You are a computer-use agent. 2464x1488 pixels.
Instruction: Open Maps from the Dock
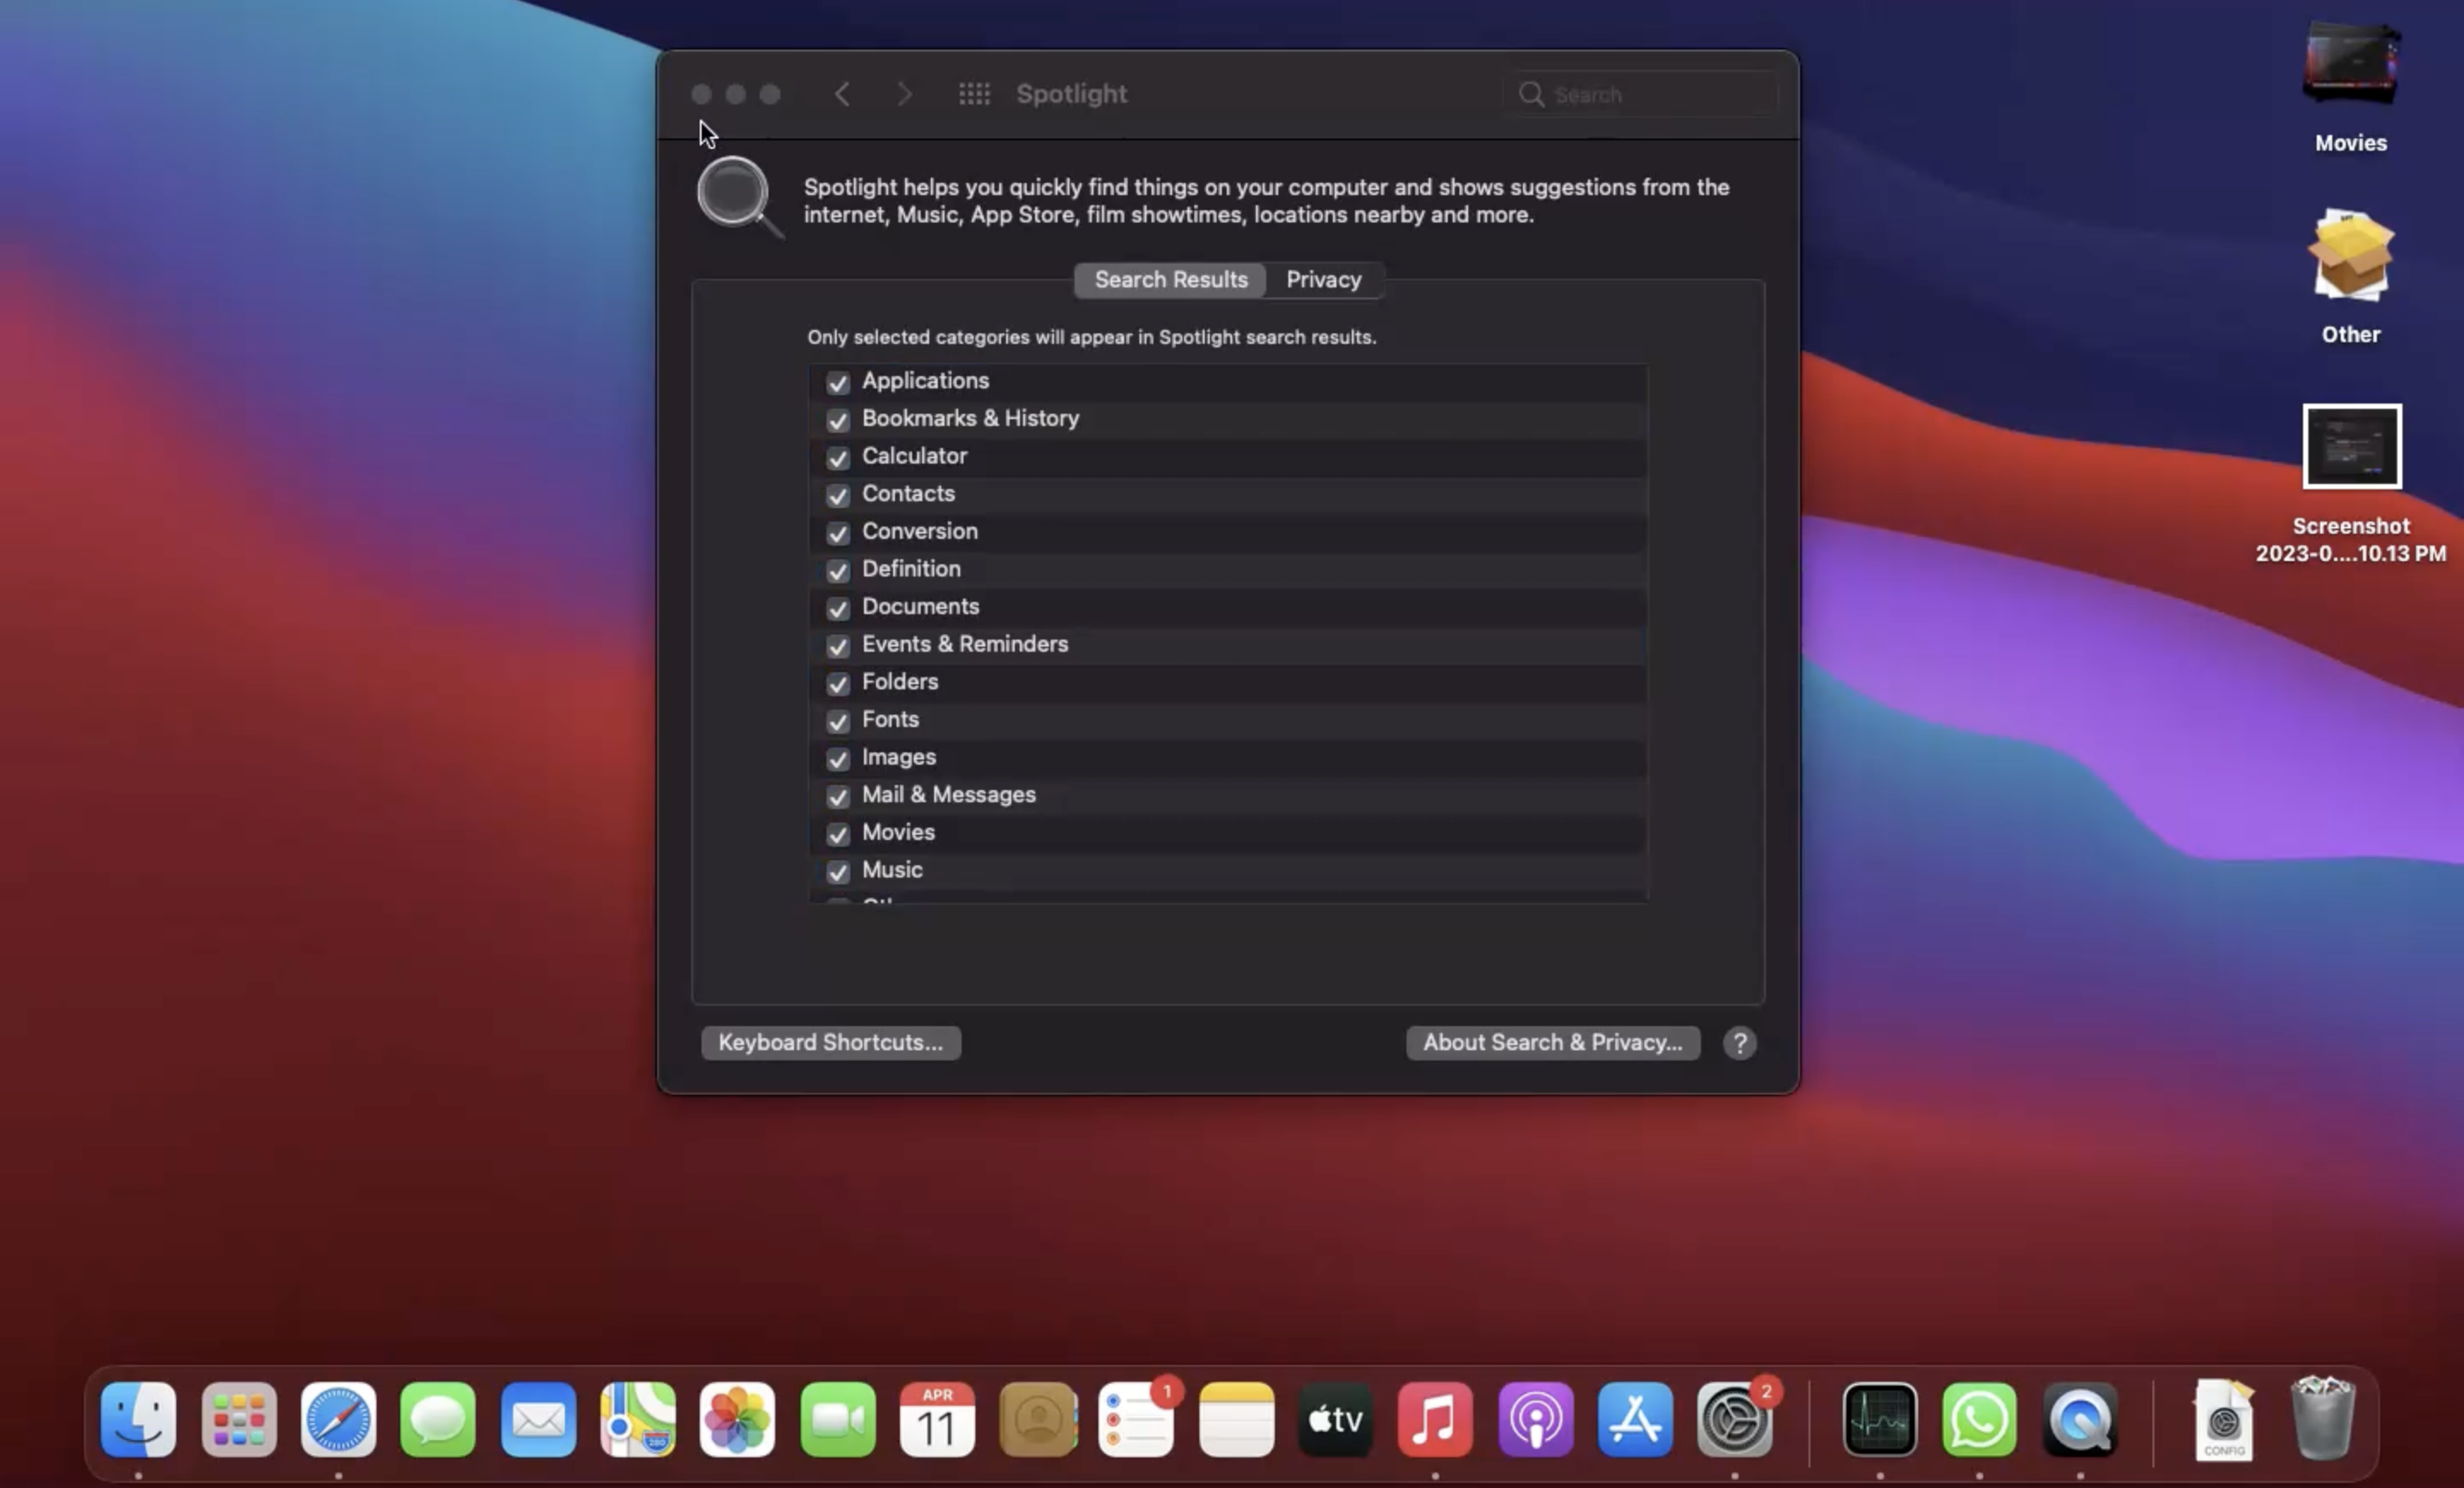point(638,1419)
